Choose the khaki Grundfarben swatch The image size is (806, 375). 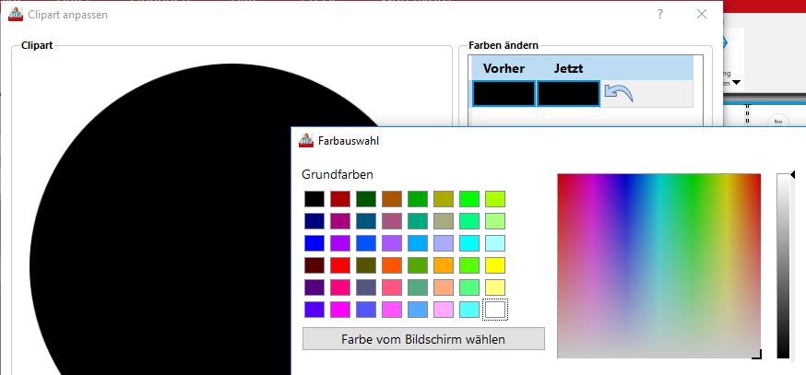point(444,221)
